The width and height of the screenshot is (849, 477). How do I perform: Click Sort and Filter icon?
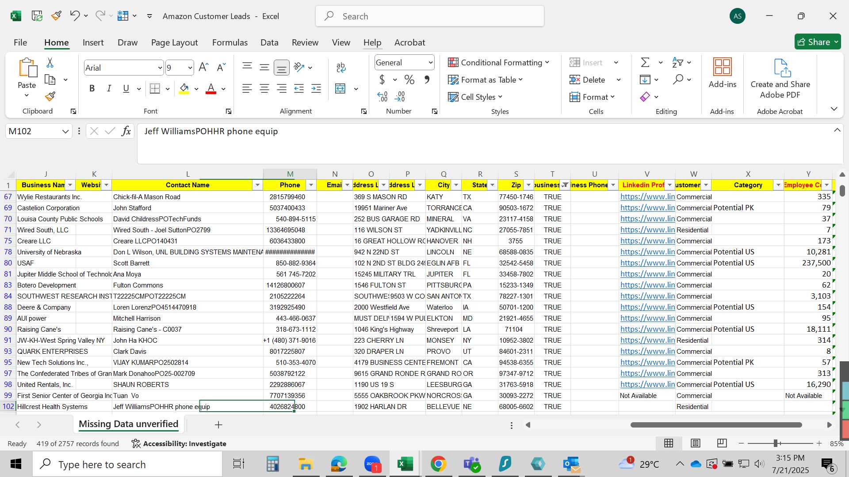[x=677, y=62]
